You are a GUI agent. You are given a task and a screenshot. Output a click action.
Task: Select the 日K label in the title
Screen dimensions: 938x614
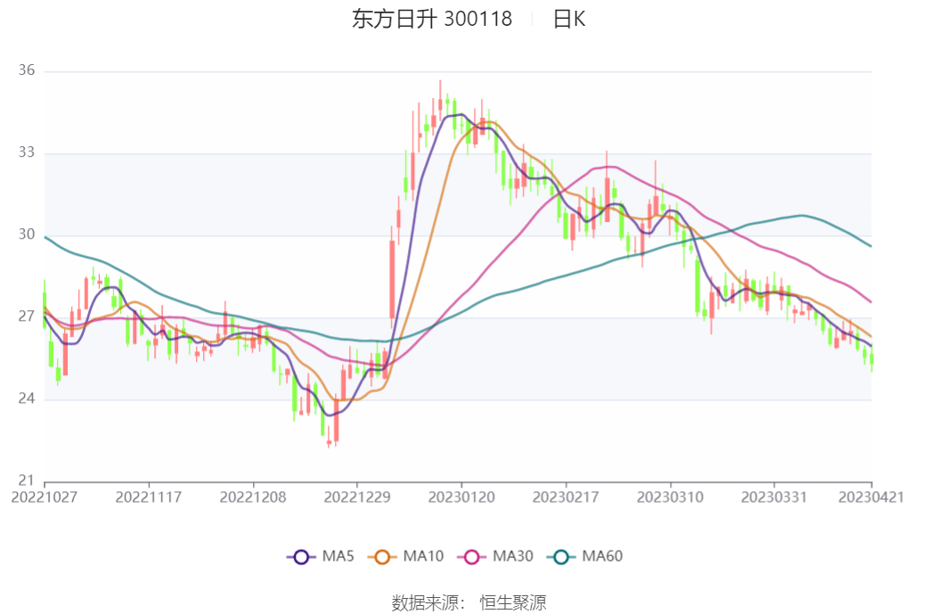coord(569,19)
